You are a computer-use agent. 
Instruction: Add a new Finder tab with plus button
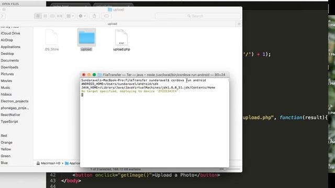coord(239,24)
